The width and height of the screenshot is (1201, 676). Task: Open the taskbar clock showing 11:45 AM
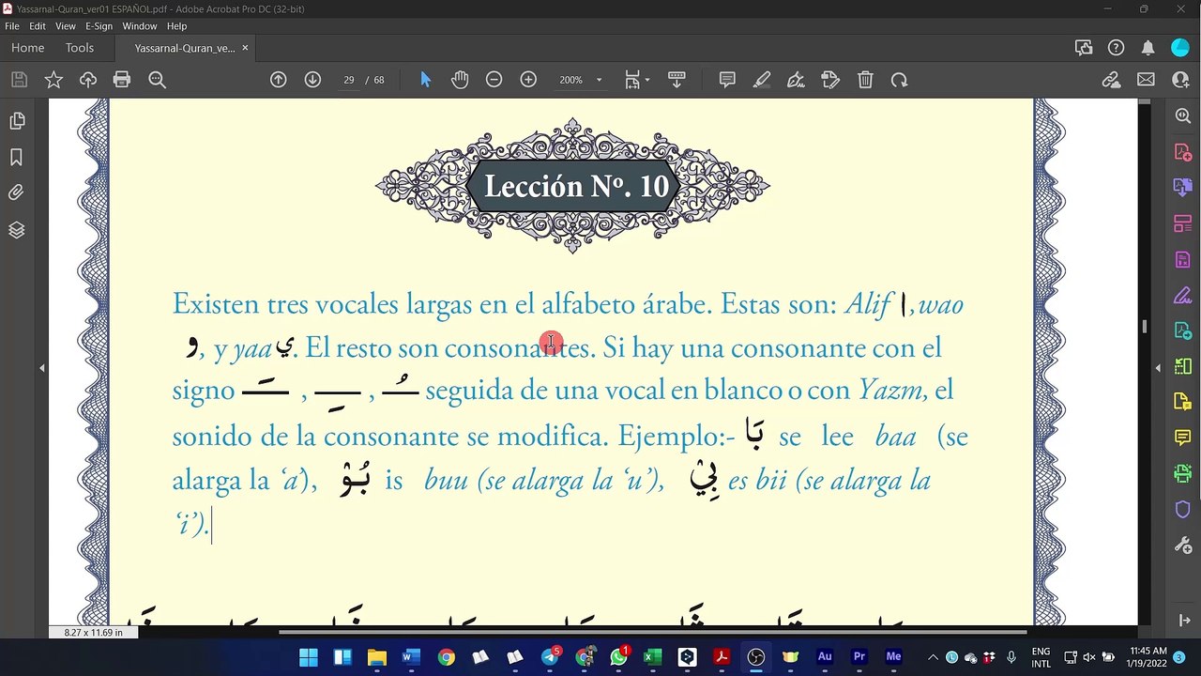[1148, 657]
